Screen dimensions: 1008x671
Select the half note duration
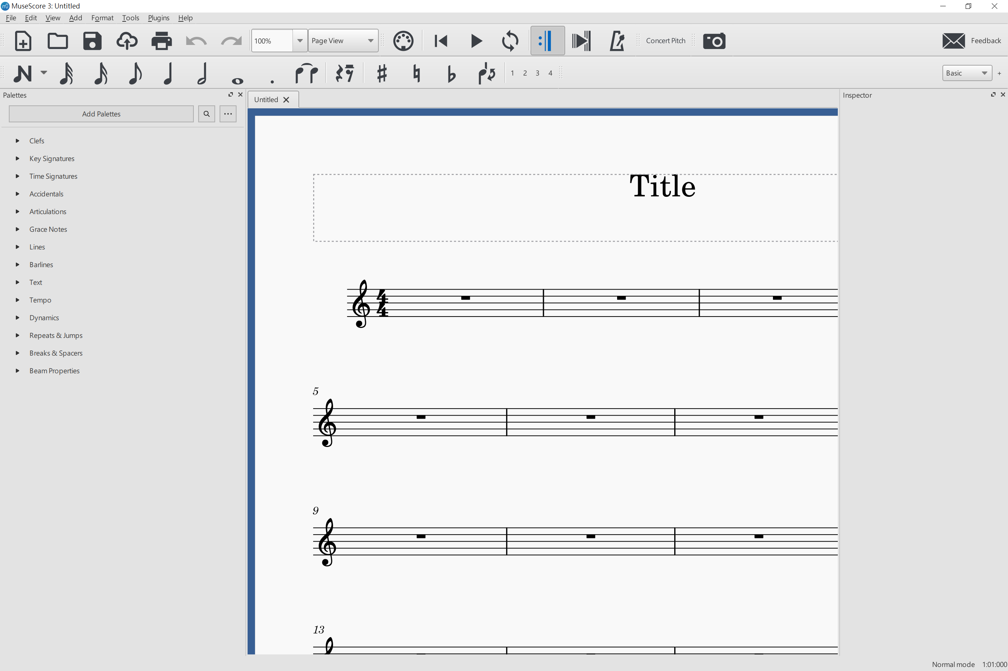click(x=202, y=73)
